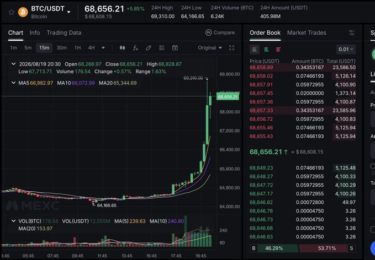Click bid price 68,646.82
This screenshot has height=260, width=375.
click(261, 202)
